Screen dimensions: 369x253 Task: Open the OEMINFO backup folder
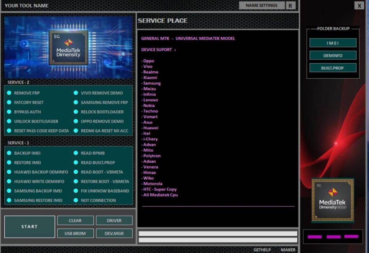click(333, 55)
